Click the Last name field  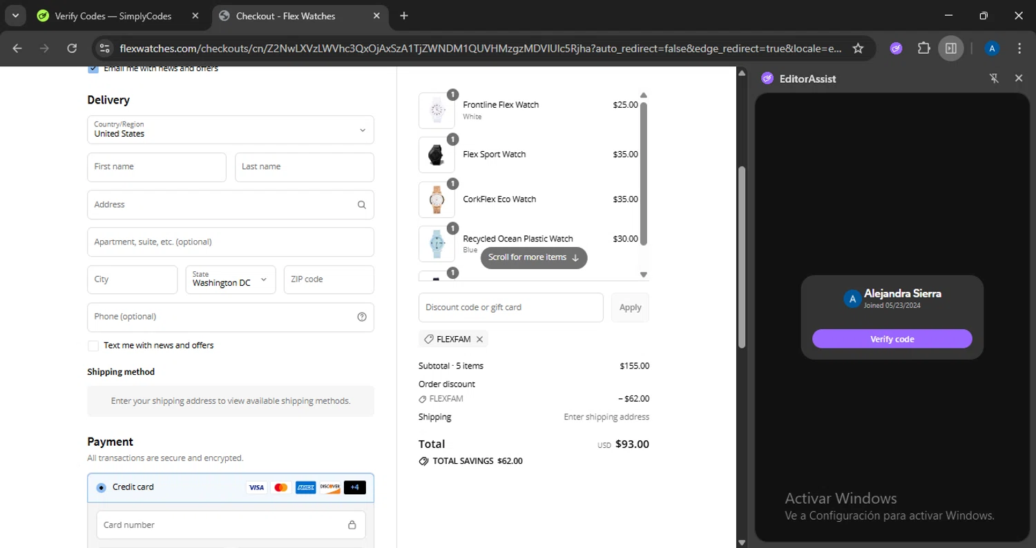(x=305, y=167)
